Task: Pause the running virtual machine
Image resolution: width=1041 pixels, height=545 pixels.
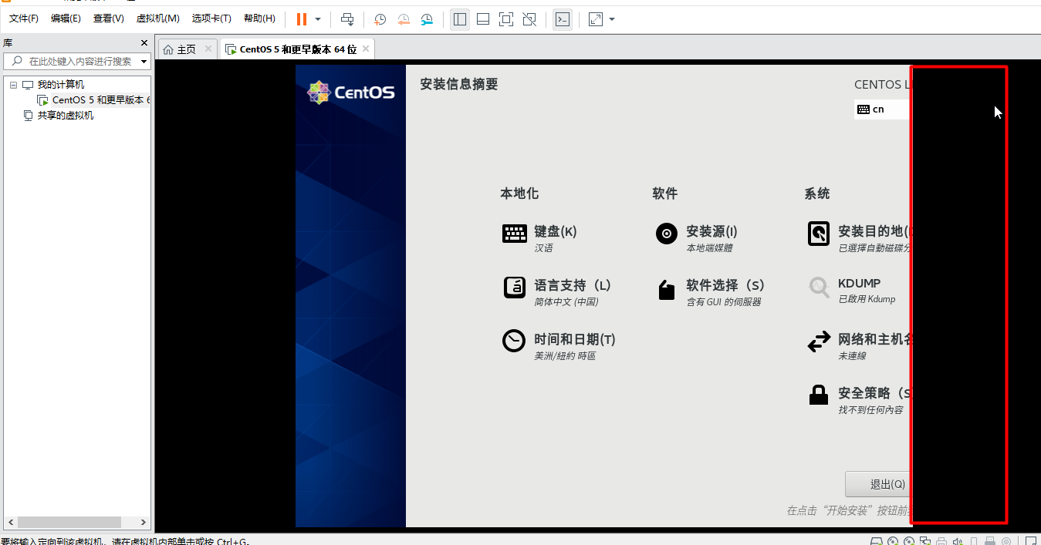Action: tap(302, 19)
